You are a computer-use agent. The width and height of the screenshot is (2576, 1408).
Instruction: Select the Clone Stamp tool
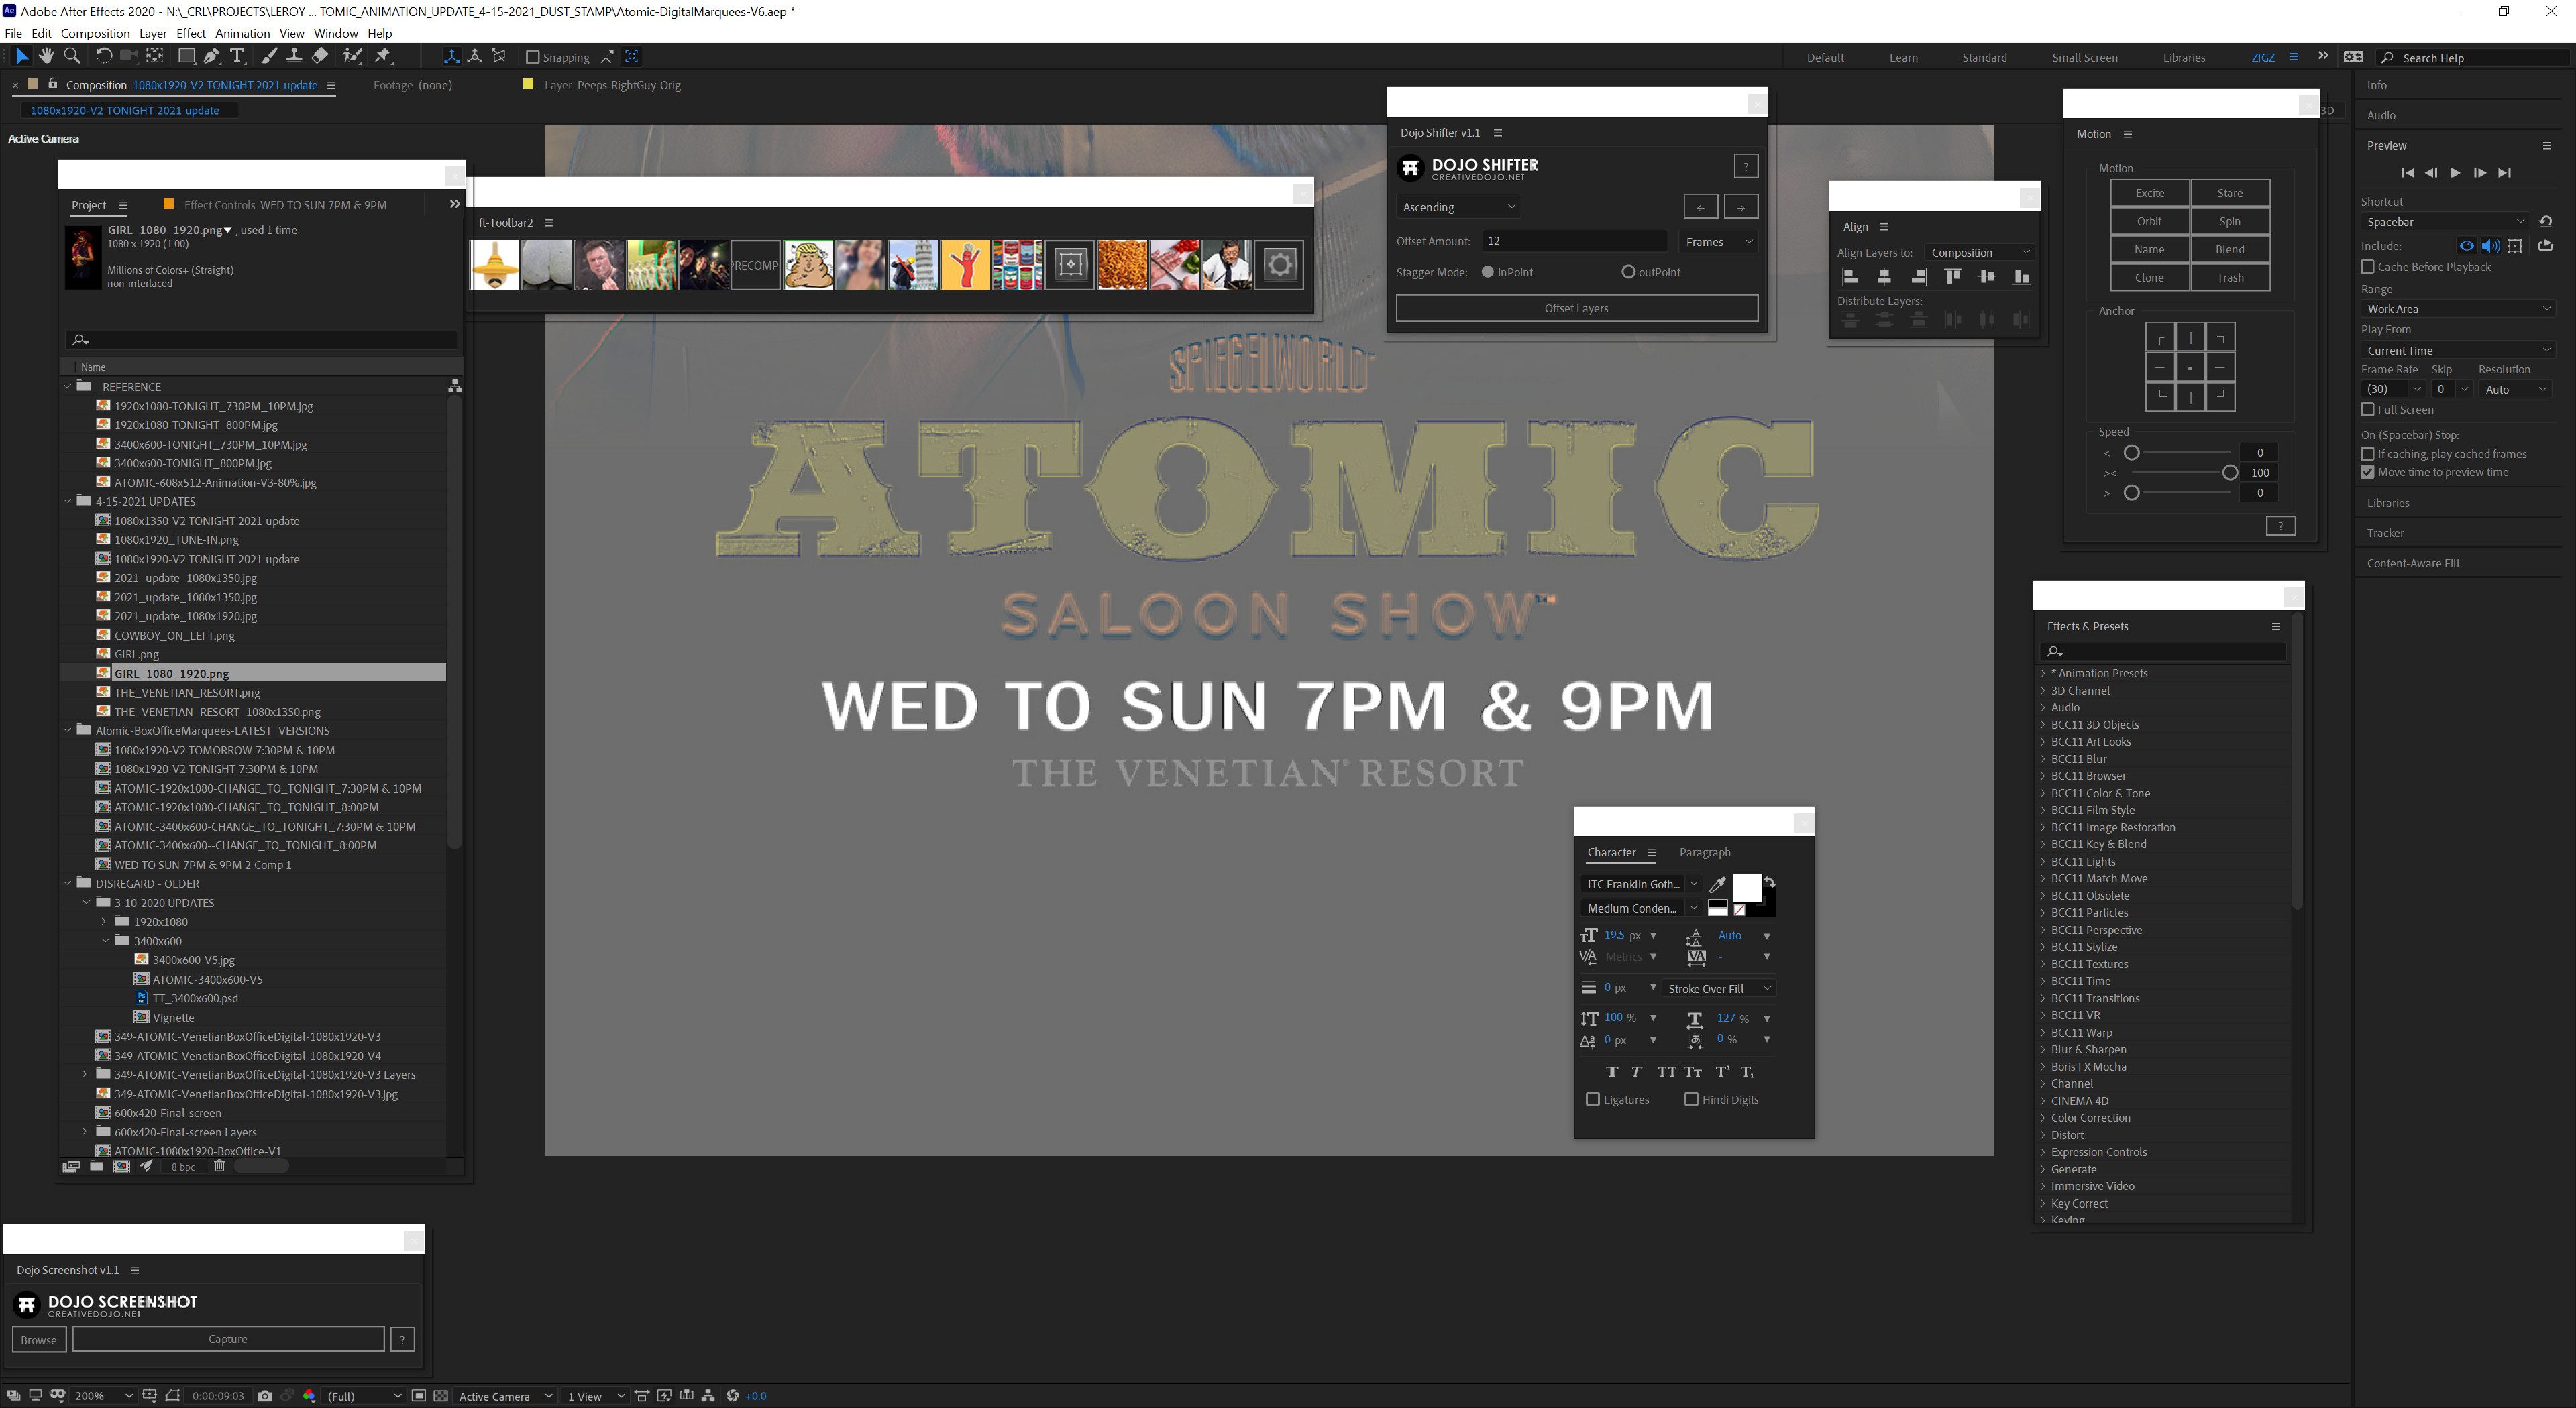pyautogui.click(x=294, y=57)
